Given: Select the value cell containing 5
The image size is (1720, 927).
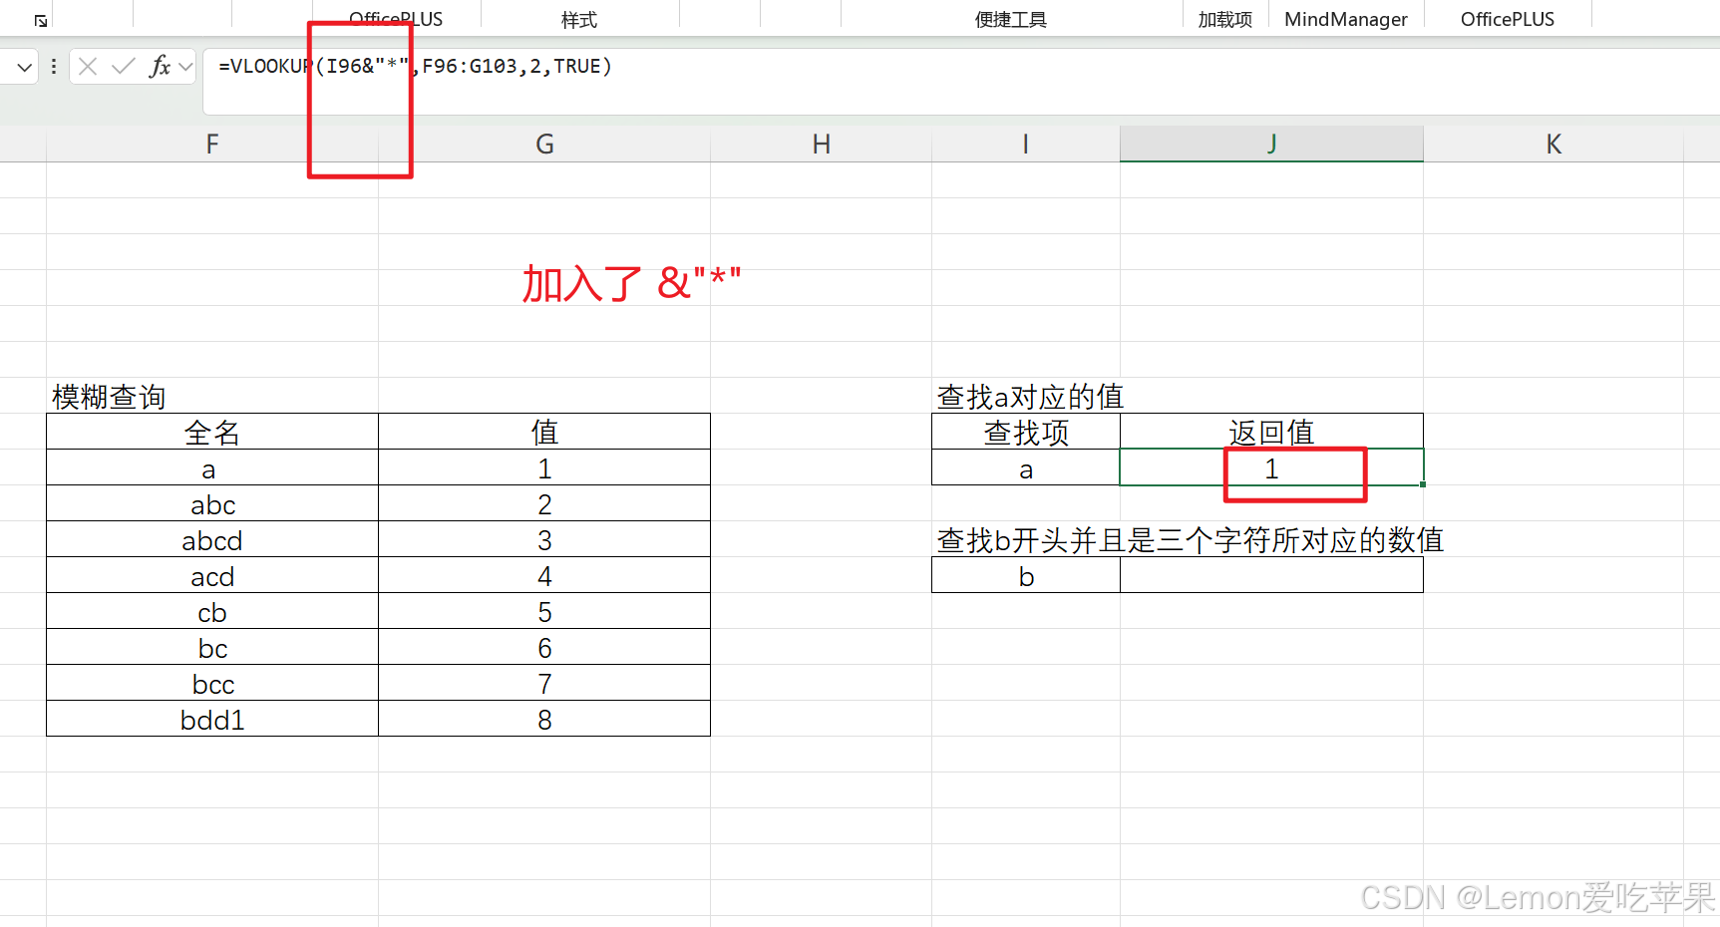Looking at the screenshot, I should (544, 611).
